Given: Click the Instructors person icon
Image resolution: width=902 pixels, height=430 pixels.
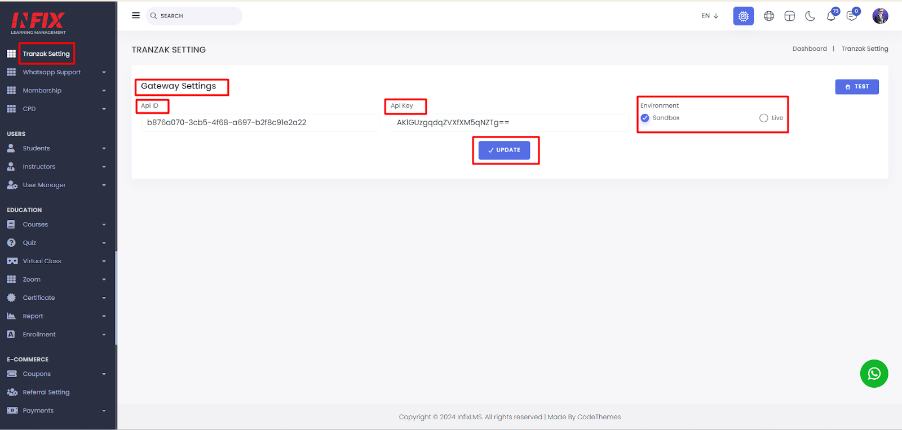Looking at the screenshot, I should tap(11, 166).
